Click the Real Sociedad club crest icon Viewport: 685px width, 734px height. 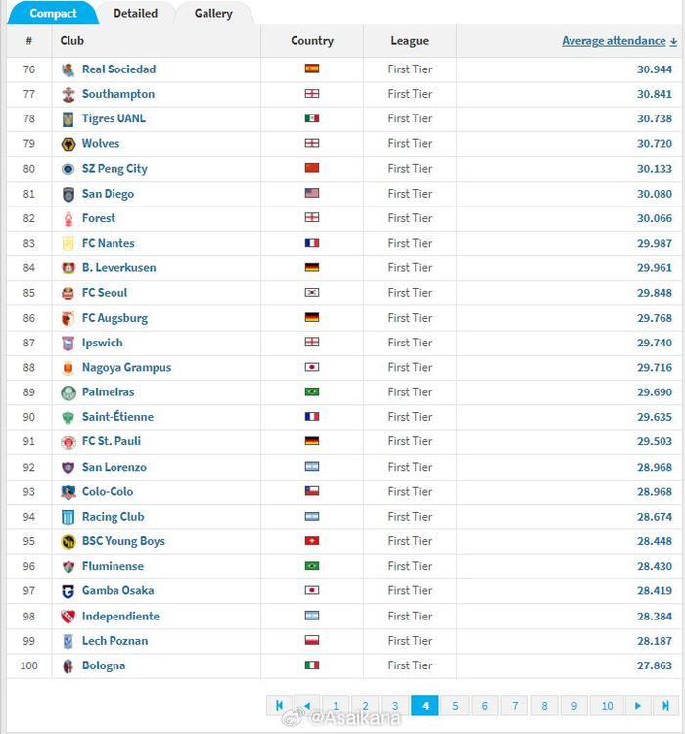coord(68,69)
